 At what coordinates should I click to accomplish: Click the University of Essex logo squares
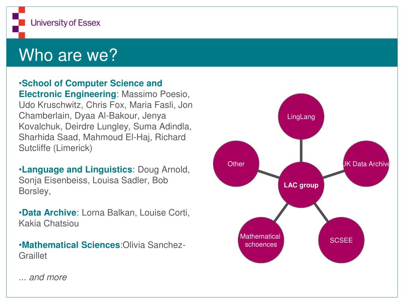(x=19, y=22)
